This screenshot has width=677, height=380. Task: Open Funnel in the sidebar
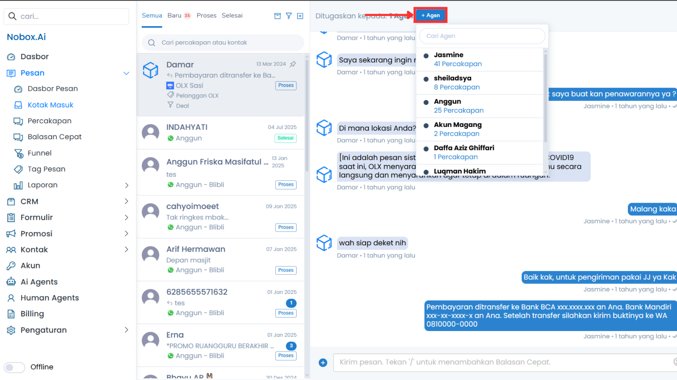[x=39, y=153]
